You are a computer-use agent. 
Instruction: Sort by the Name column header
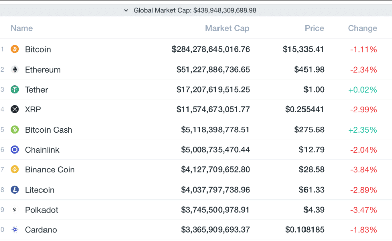click(22, 28)
